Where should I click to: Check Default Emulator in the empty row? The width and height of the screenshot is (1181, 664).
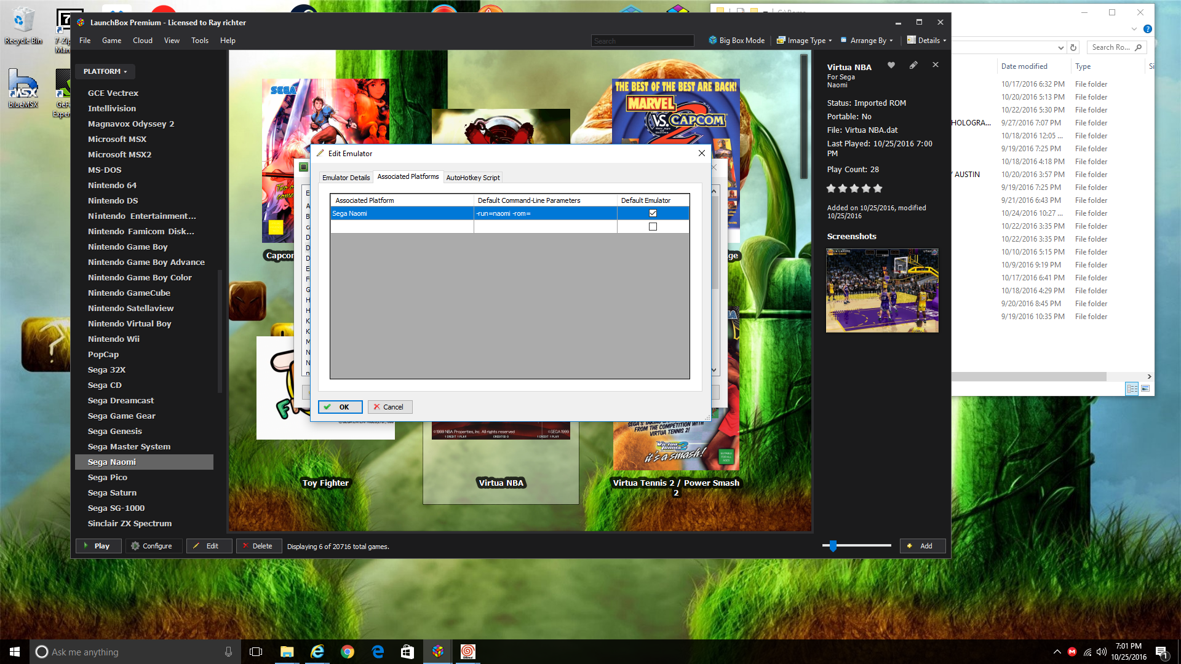click(653, 227)
